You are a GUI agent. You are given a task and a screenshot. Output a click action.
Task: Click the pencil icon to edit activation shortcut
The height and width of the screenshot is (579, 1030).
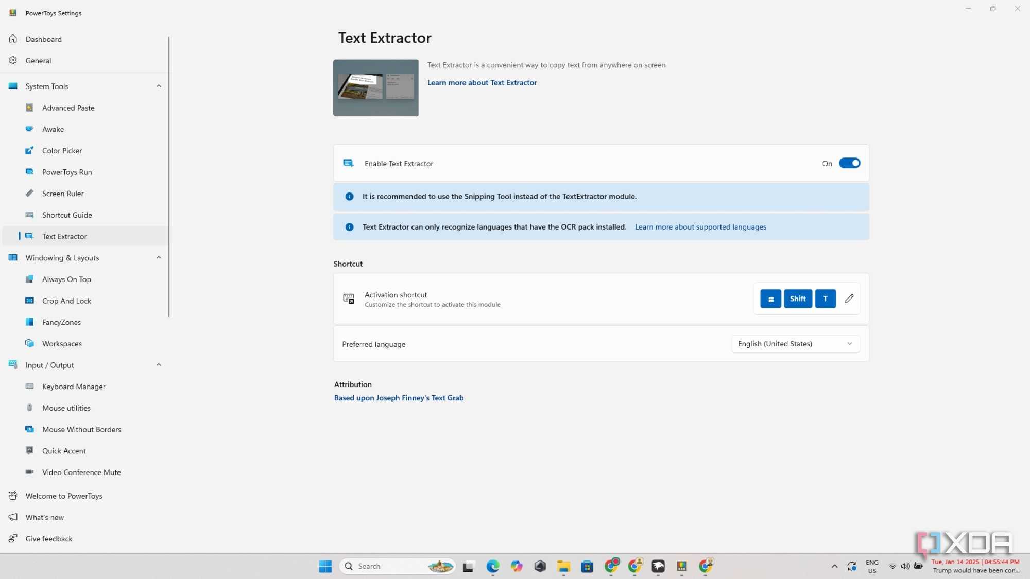point(849,299)
